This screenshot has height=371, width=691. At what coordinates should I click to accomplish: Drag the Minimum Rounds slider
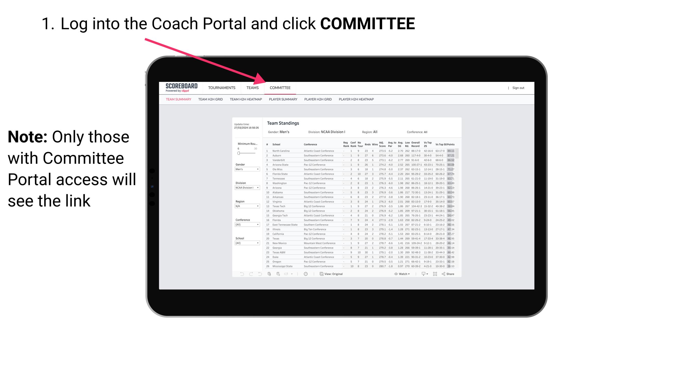(239, 153)
